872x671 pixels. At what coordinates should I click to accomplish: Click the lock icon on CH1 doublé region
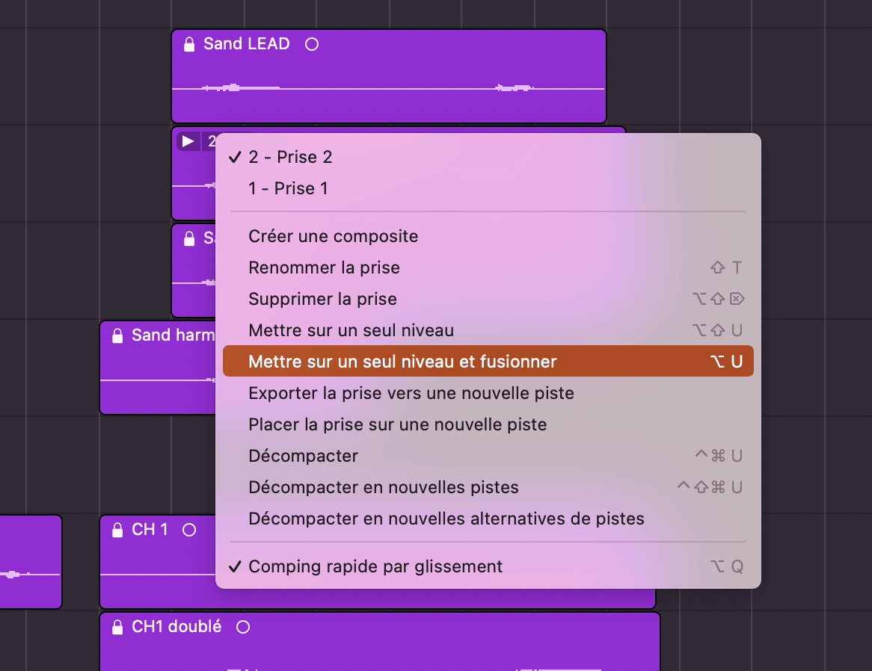pos(117,627)
